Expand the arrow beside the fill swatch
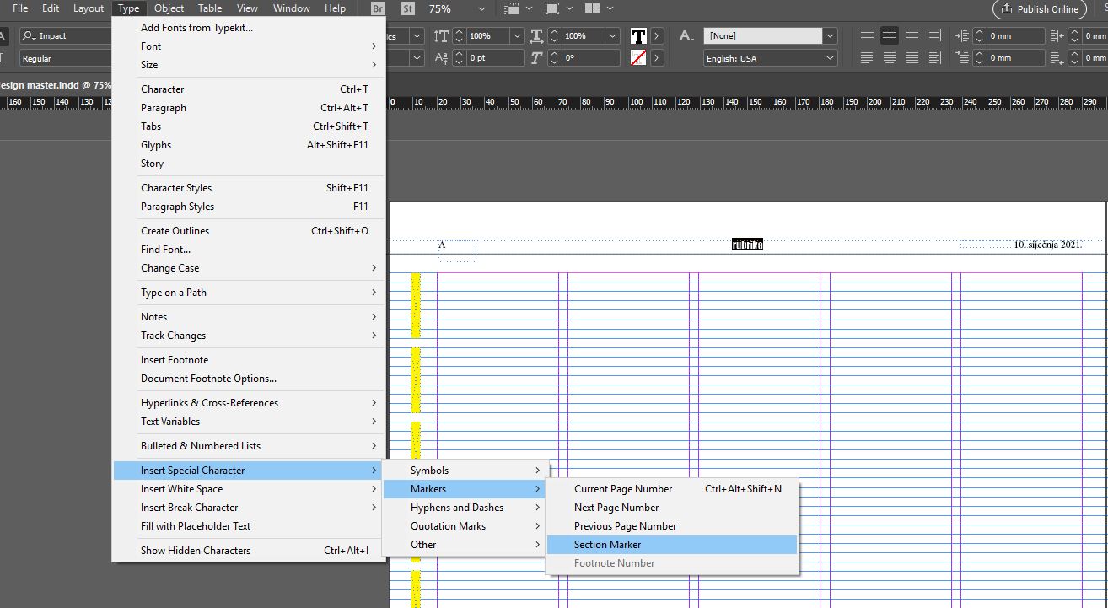Image resolution: width=1108 pixels, height=608 pixels. click(657, 36)
